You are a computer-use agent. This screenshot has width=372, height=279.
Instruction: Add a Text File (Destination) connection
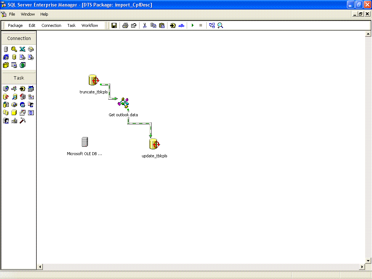(31, 57)
